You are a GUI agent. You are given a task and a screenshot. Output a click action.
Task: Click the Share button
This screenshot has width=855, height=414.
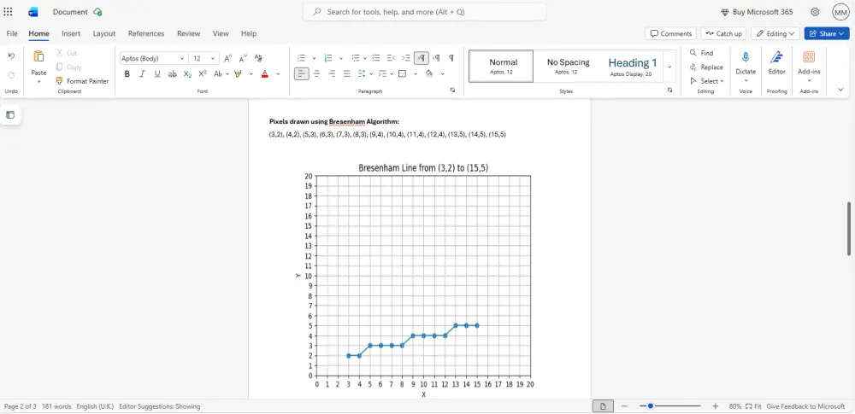pyautogui.click(x=827, y=34)
